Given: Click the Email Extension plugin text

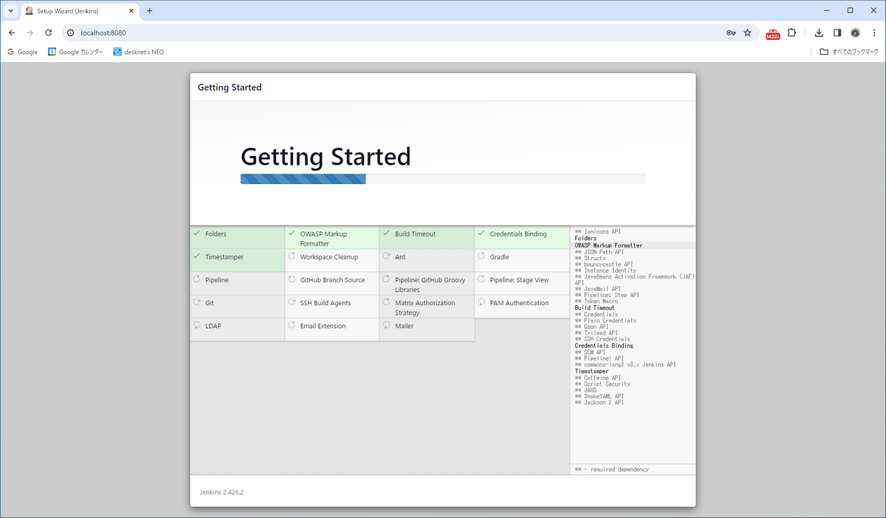Looking at the screenshot, I should (x=323, y=326).
